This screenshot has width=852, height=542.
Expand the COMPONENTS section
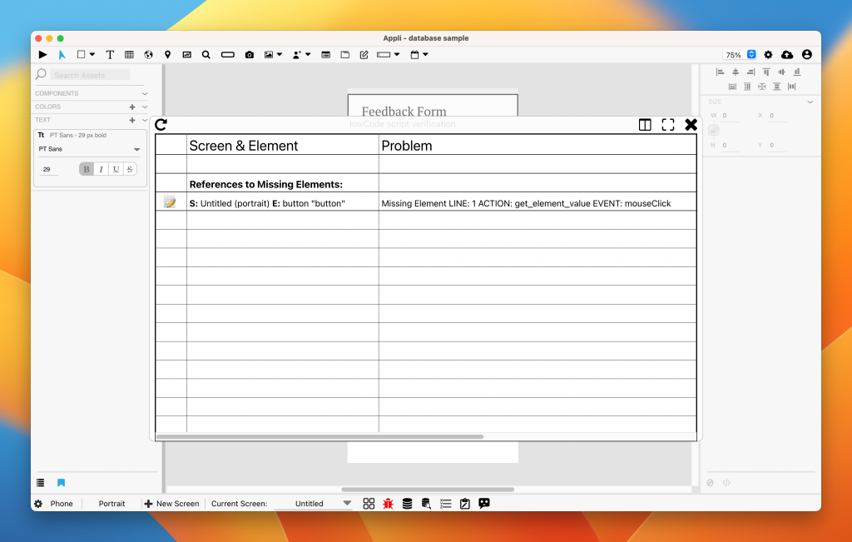[145, 93]
